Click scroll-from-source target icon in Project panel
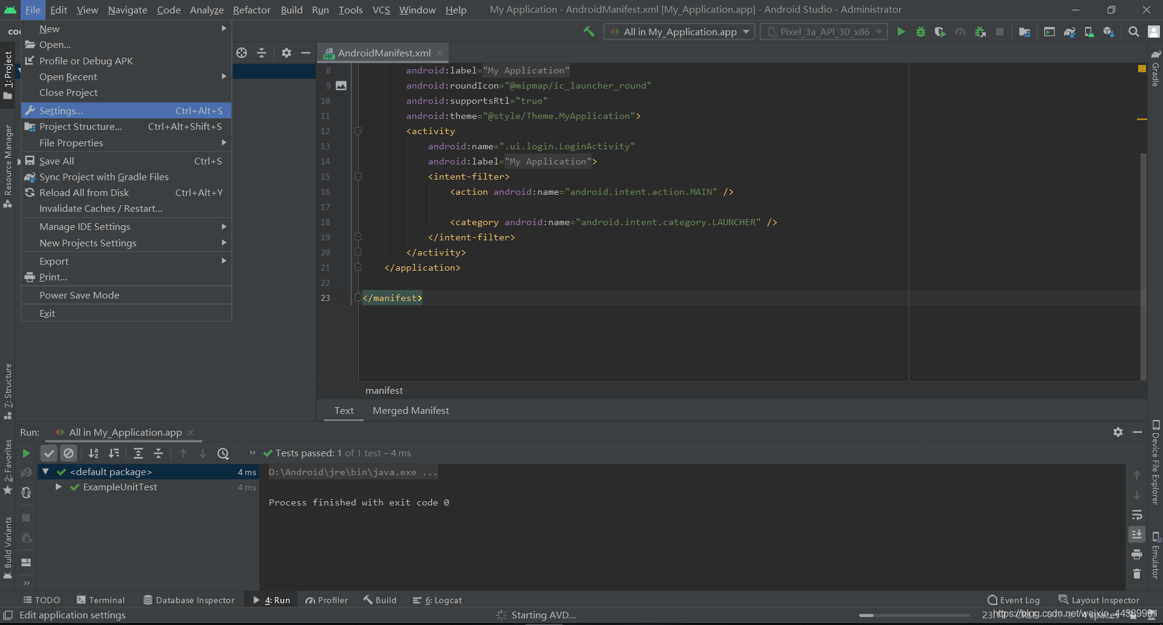 242,53
